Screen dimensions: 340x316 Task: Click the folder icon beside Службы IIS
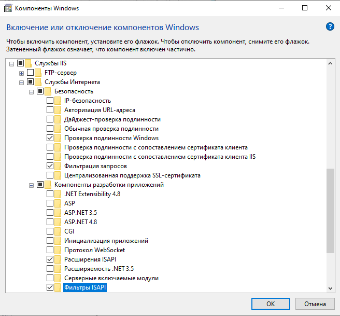[x=29, y=63]
